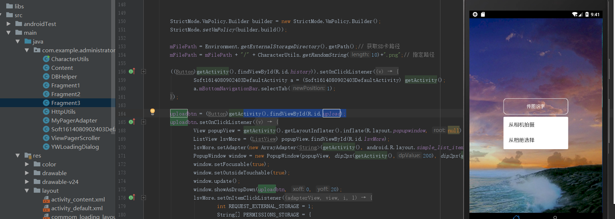Collapse the layout folder
Image resolution: width=615 pixels, height=219 pixels.
click(x=27, y=190)
